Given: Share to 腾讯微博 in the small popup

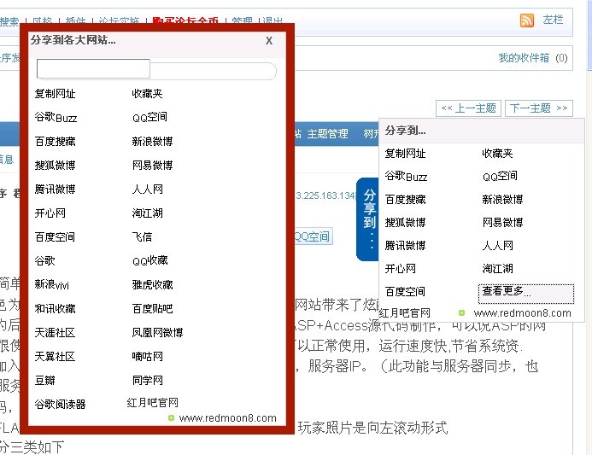Looking at the screenshot, I should pyautogui.click(x=405, y=246).
